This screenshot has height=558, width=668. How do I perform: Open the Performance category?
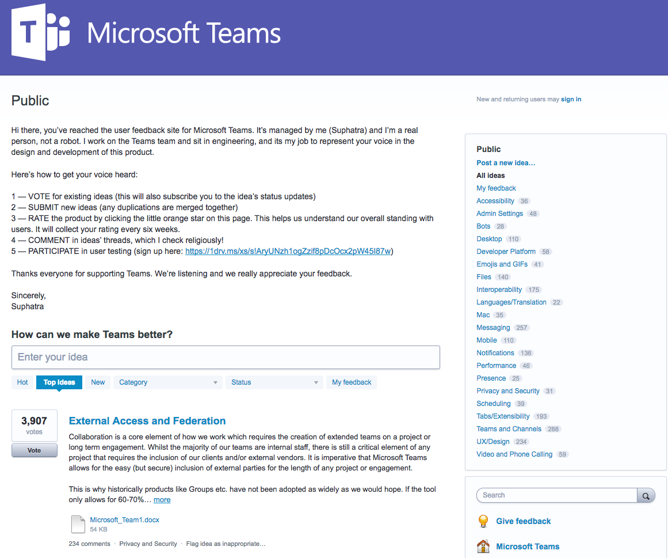496,366
